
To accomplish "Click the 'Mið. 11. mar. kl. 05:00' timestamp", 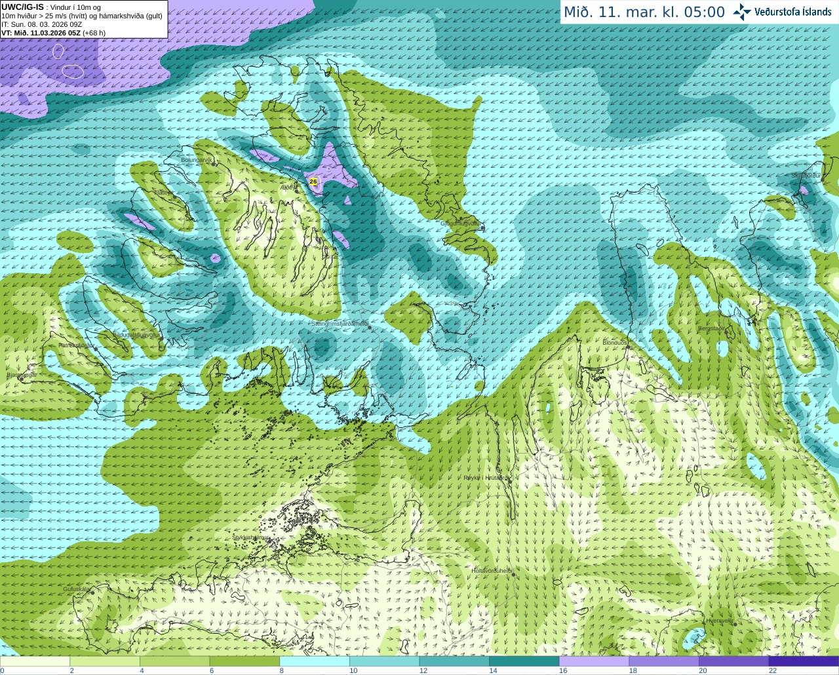I will tap(644, 12).
